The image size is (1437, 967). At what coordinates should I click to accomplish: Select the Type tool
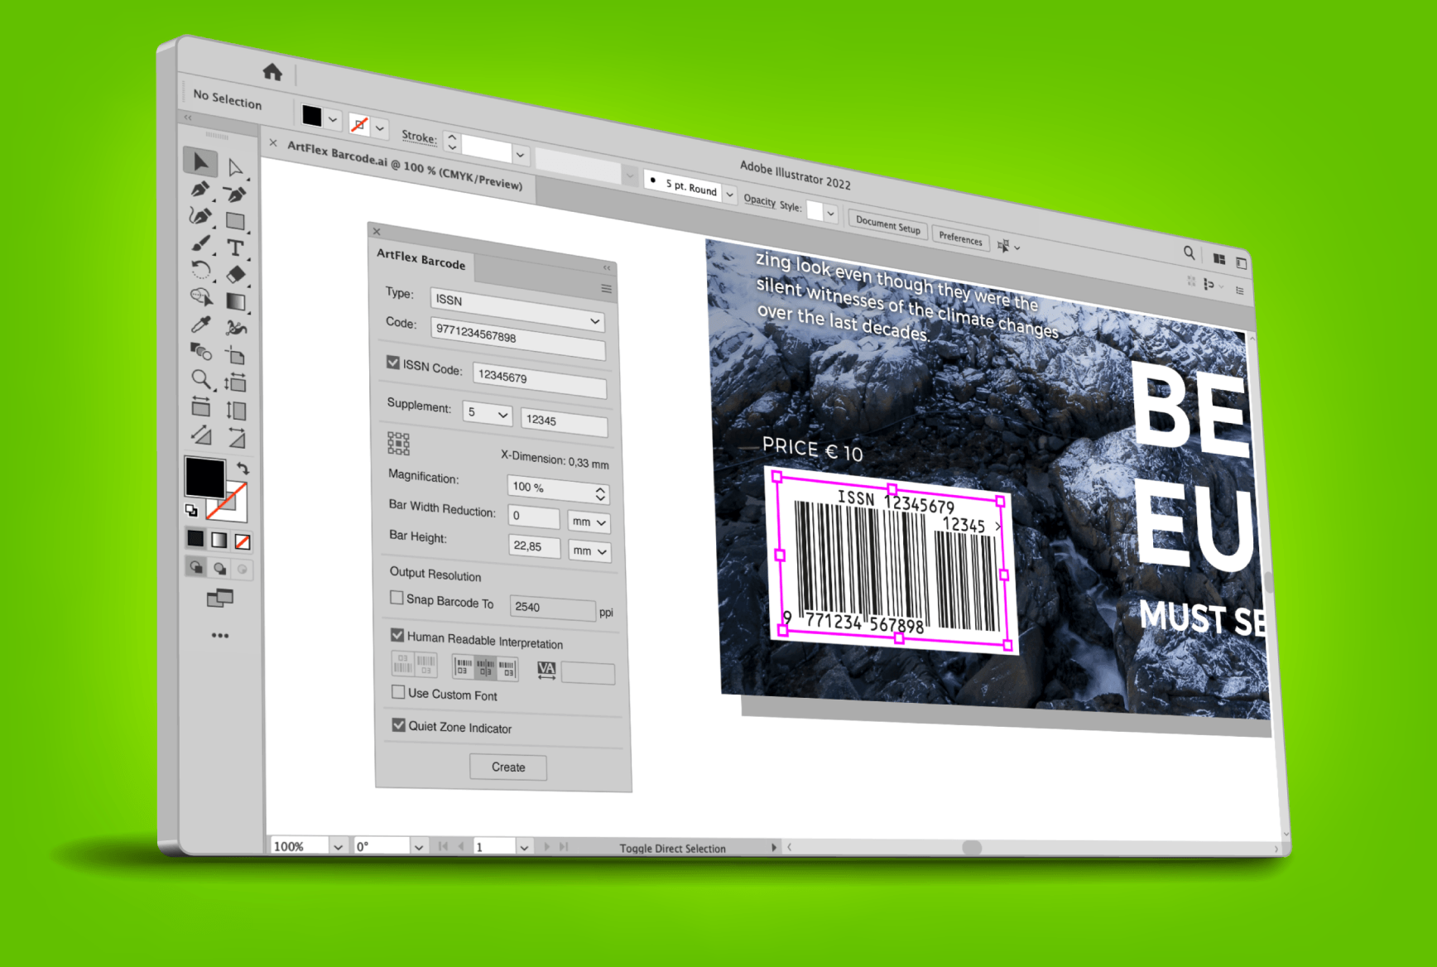236,248
